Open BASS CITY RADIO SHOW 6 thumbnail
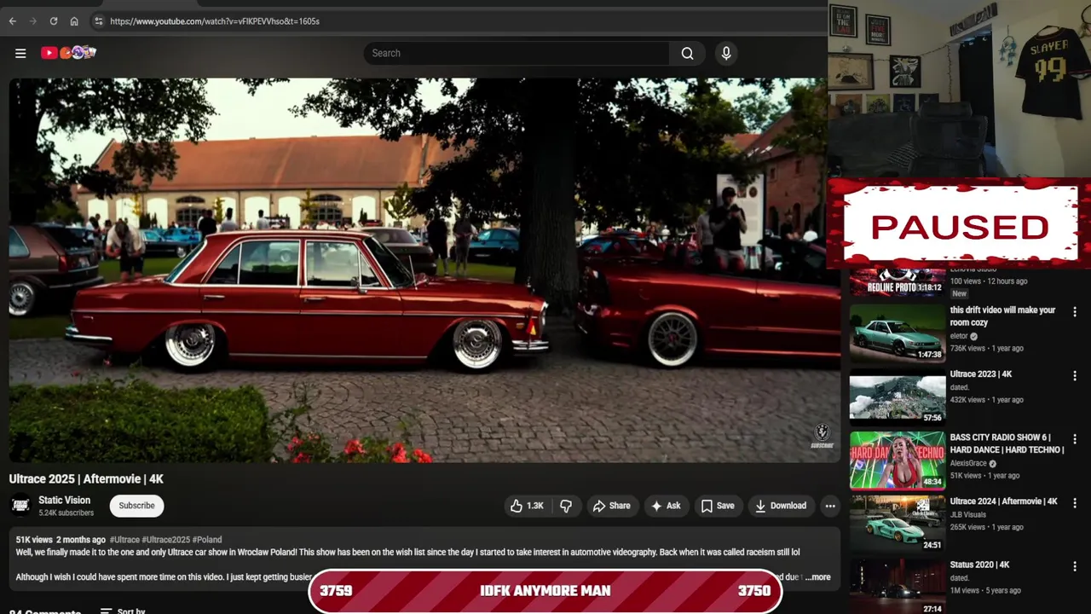The image size is (1091, 614). [897, 460]
